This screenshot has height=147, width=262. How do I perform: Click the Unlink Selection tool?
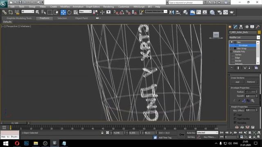(11, 12)
